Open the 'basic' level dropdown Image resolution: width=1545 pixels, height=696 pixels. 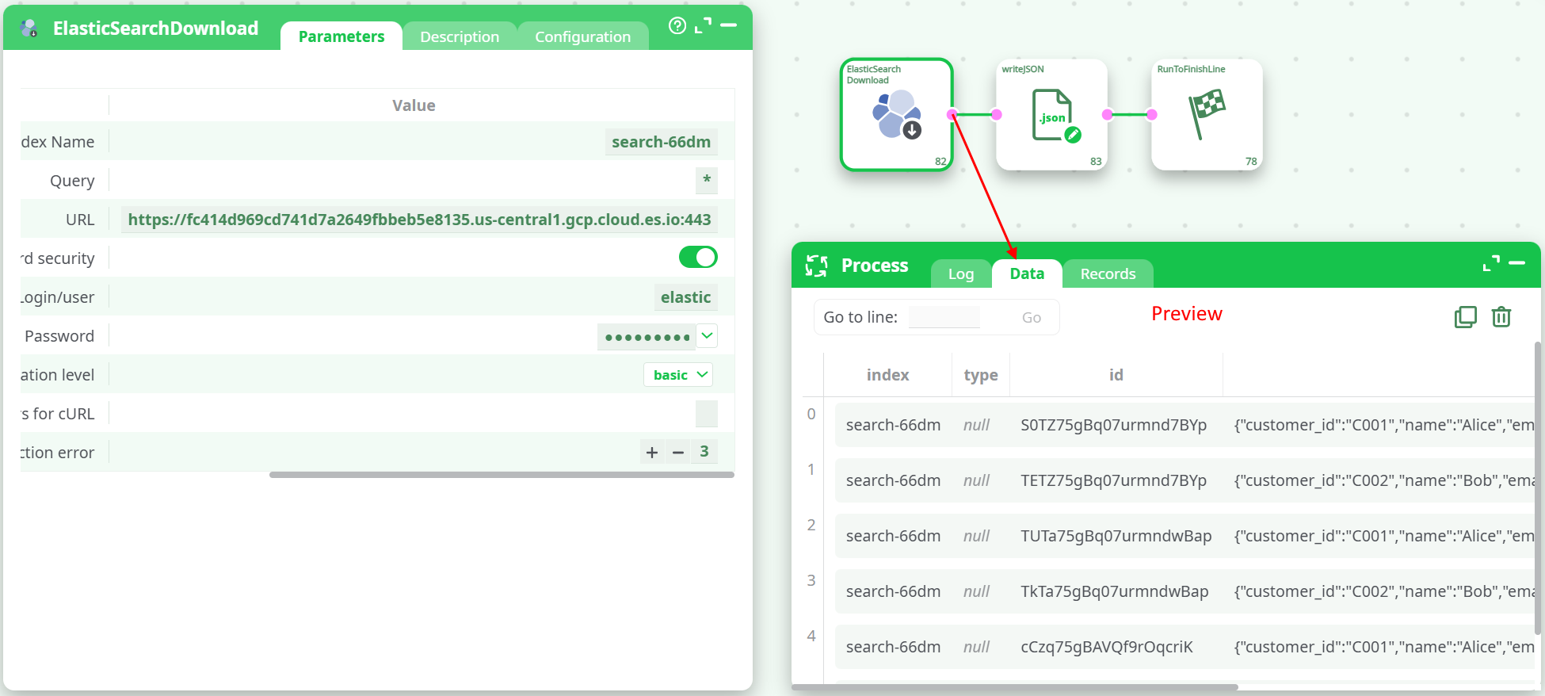click(678, 375)
